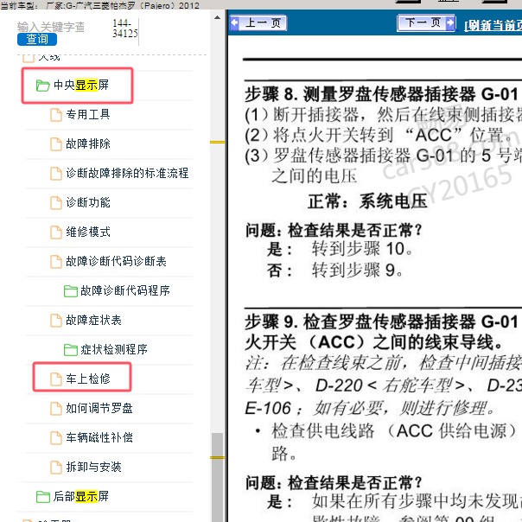Screen dimensions: 522x522
Task: Click the document icon beside 故障排除
Action: pos(56,144)
